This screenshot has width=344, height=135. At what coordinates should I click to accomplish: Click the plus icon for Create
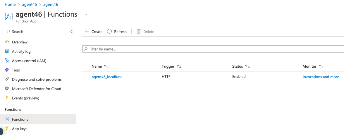point(87,31)
